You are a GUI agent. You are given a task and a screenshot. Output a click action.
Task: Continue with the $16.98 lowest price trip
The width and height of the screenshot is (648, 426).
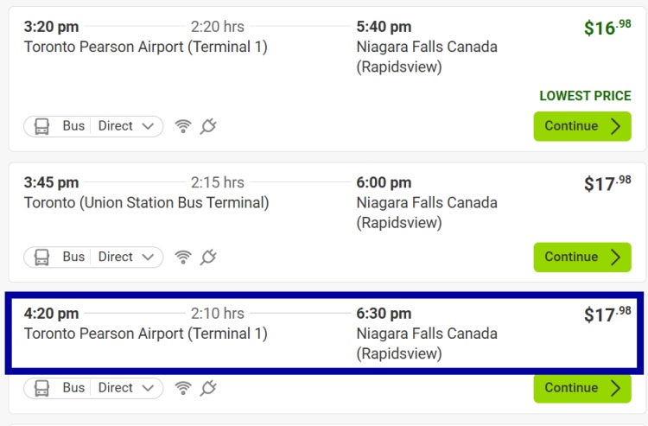click(x=582, y=126)
